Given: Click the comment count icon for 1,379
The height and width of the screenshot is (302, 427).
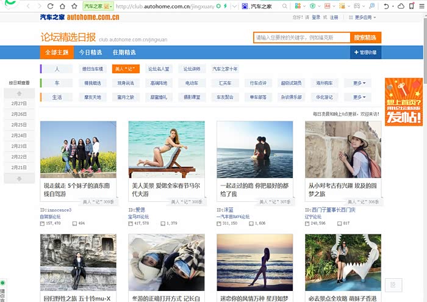Looking at the screenshot, I should [163, 223].
